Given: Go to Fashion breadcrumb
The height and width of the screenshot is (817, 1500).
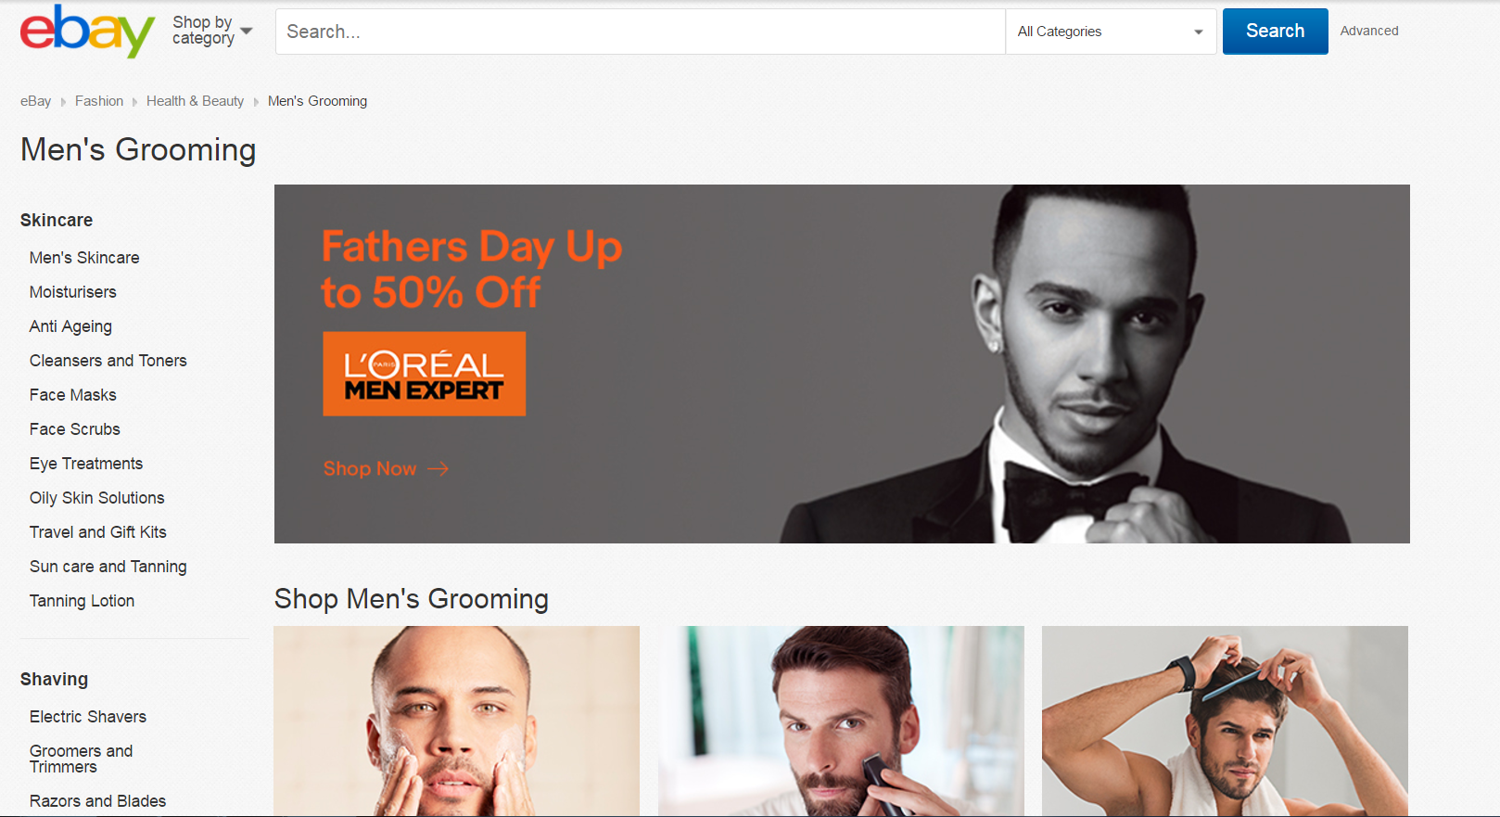Looking at the screenshot, I should pos(99,101).
